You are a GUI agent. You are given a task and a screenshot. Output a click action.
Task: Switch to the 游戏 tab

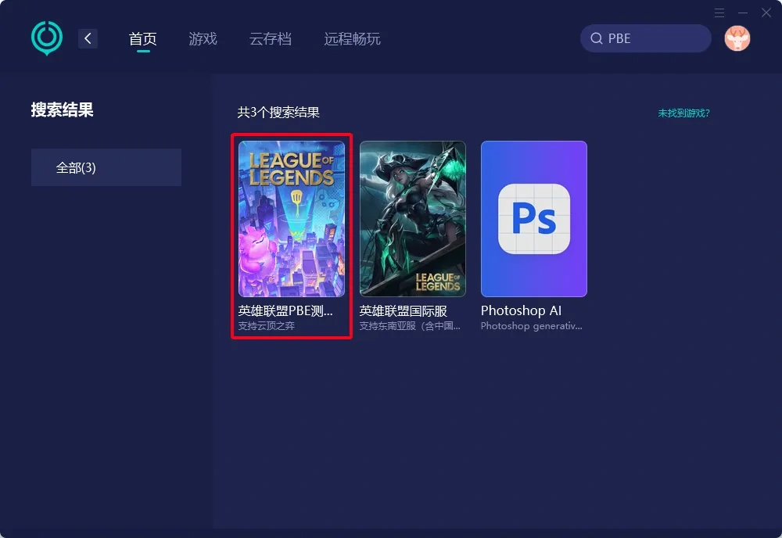point(203,38)
